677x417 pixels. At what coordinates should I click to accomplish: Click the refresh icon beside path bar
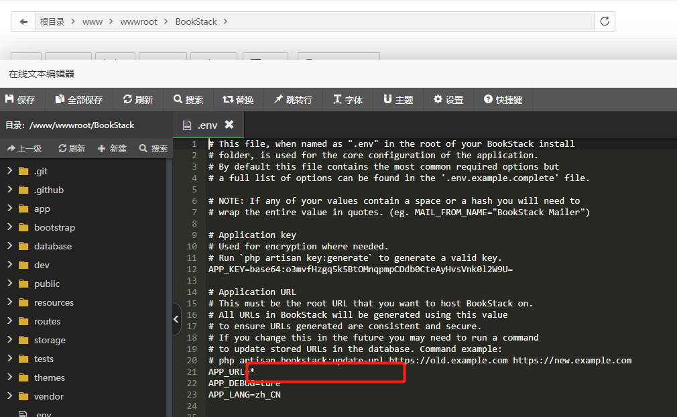605,21
